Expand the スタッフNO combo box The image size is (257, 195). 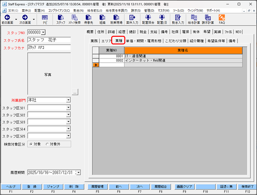[43, 32]
